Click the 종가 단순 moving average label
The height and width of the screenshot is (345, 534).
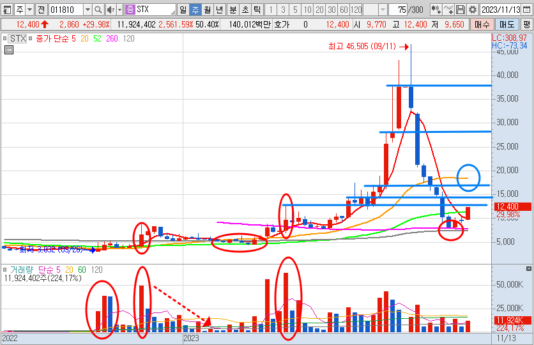coord(52,38)
